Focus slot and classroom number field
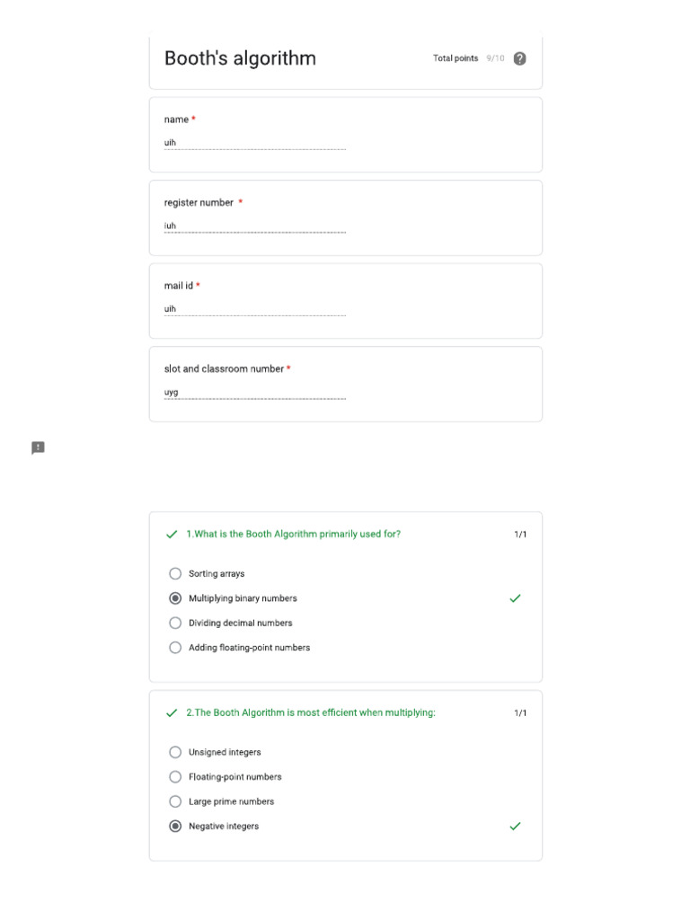Screen dimensions: 690x920 pyautogui.click(x=254, y=393)
